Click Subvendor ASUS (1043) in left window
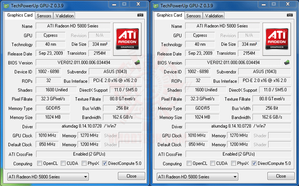 pyautogui.click(x=115, y=71)
